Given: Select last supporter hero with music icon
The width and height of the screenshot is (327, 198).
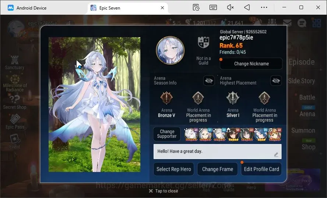Looking at the screenshot, I should pyautogui.click(x=275, y=134).
